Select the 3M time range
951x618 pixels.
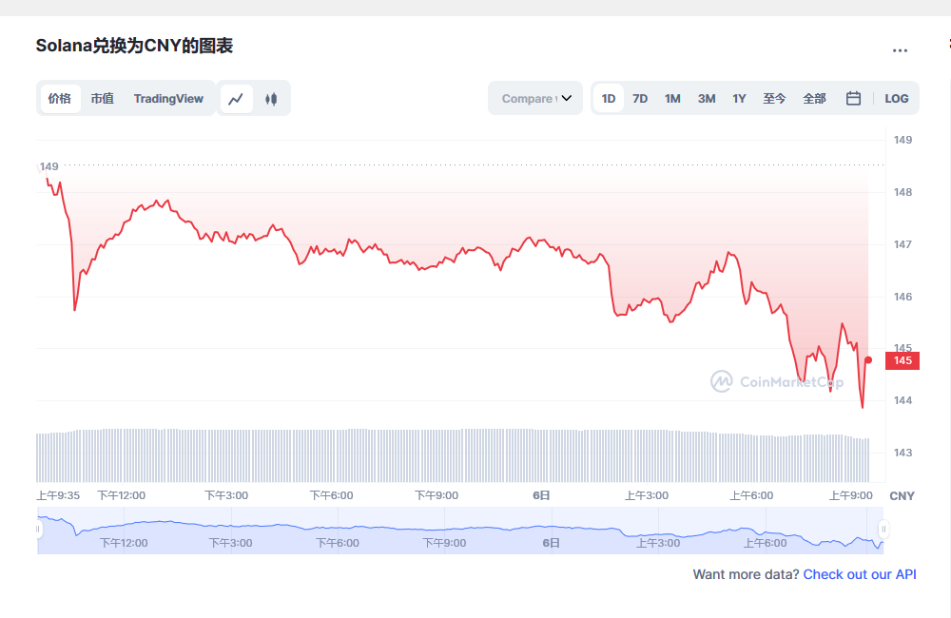pyautogui.click(x=707, y=99)
